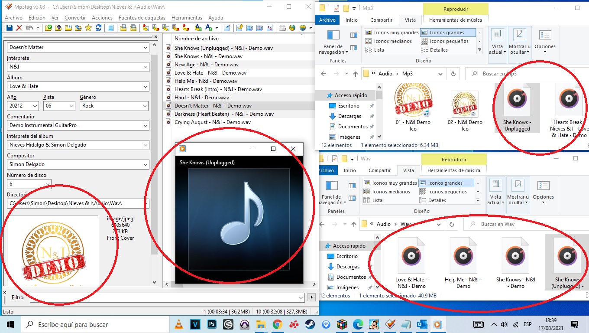
Task: Select Lista view in Mp3 Explorer window
Action: coord(379,50)
